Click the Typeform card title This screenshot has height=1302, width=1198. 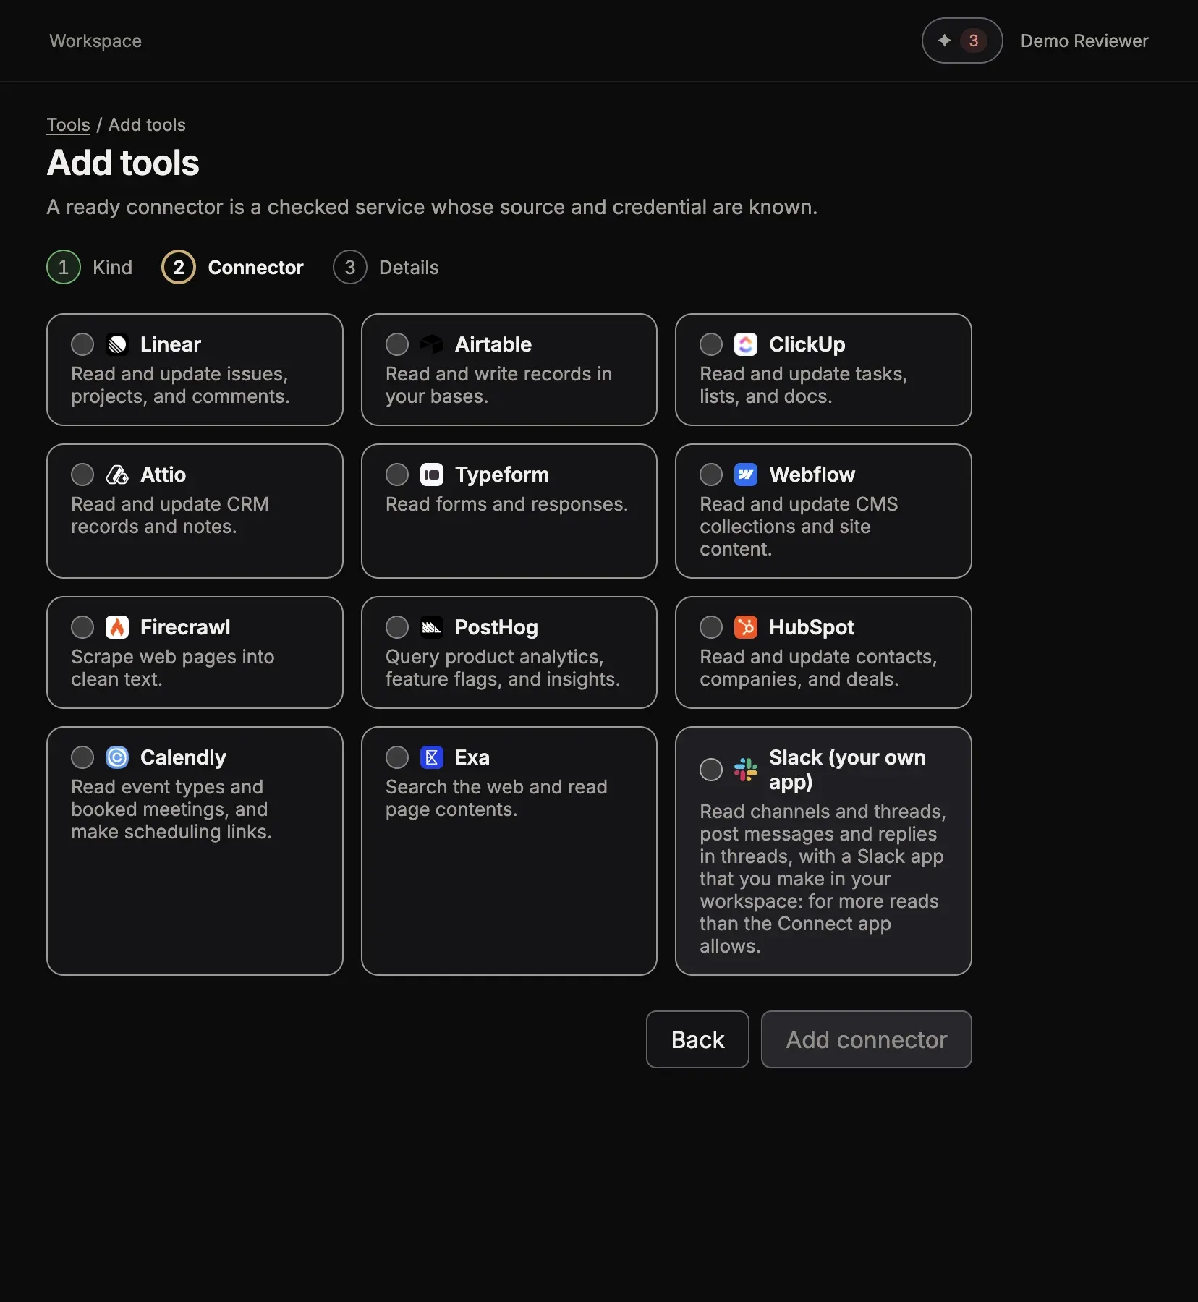(x=502, y=475)
